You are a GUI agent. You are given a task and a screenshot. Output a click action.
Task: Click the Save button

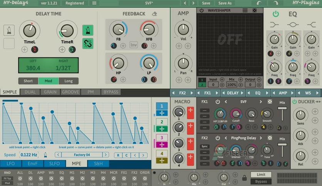click(x=206, y=3)
